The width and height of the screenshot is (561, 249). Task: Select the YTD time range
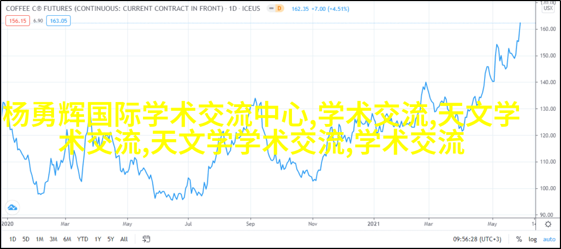[82, 239]
